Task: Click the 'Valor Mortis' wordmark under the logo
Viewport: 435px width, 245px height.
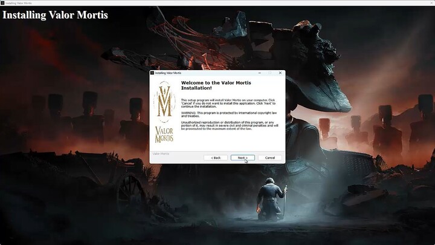Action: [164, 135]
